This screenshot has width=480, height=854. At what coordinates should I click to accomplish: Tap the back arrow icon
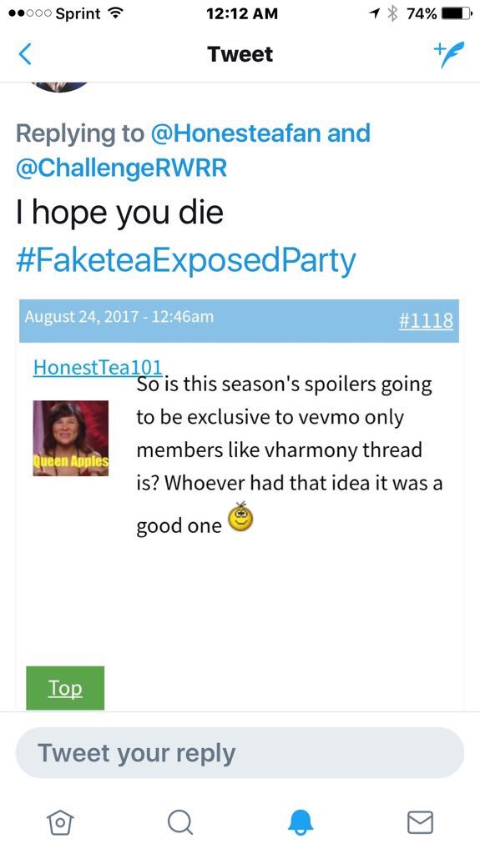click(x=25, y=54)
